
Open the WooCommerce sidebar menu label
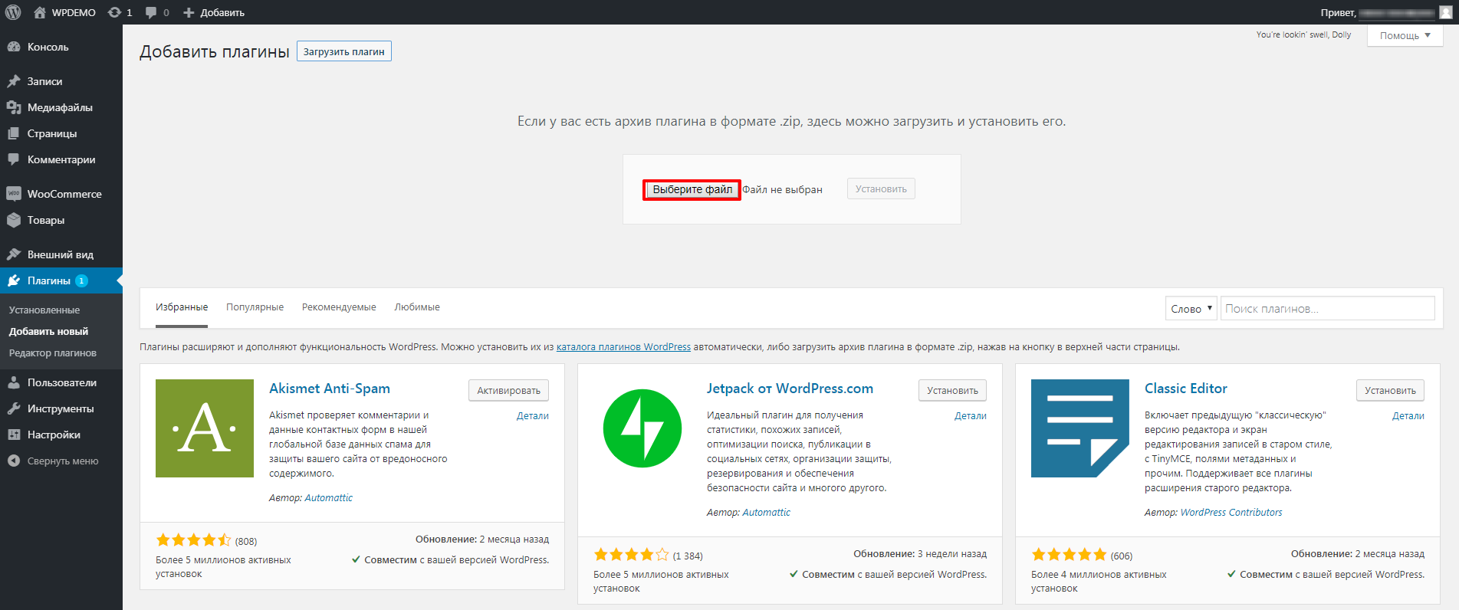pyautogui.click(x=64, y=194)
